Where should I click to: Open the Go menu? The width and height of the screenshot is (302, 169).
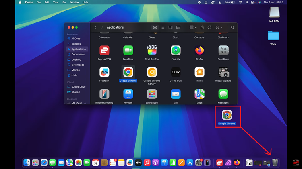(x=64, y=2)
